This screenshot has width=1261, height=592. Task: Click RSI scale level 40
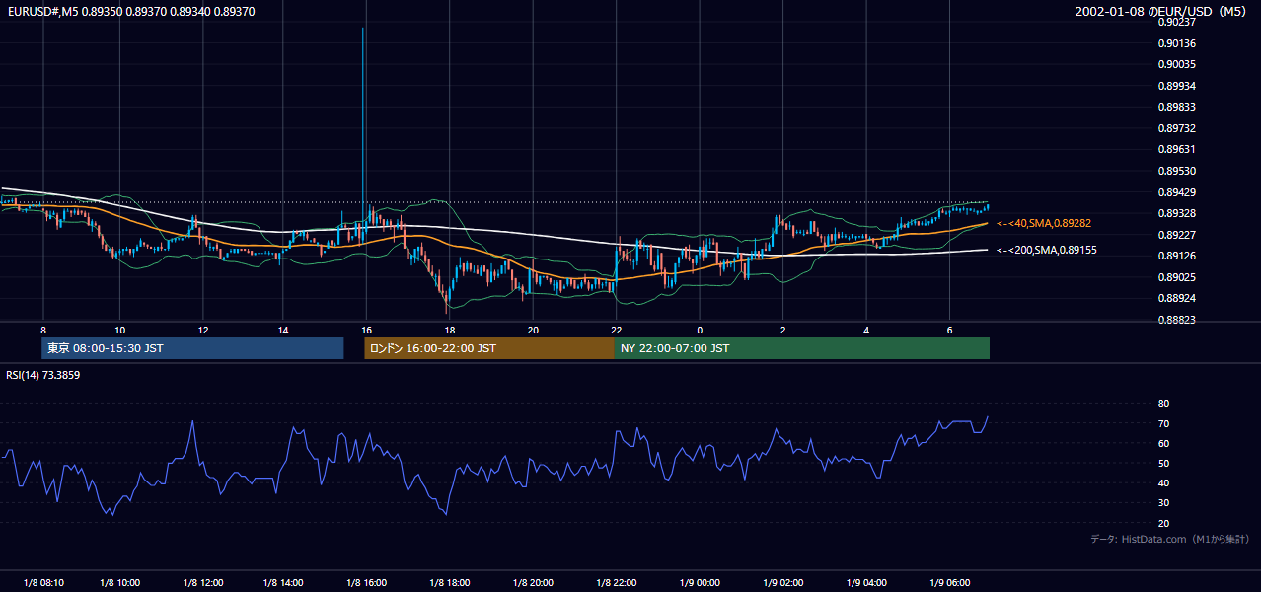(1163, 483)
